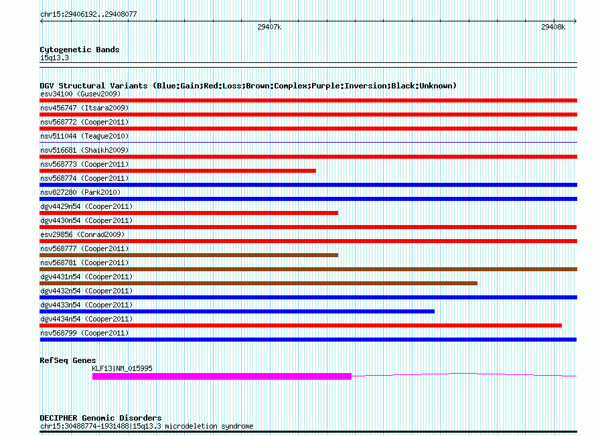This screenshot has height=436, width=596.
Task: Select variant label nsv568772 (Cooper2011)
Action: click(84, 122)
